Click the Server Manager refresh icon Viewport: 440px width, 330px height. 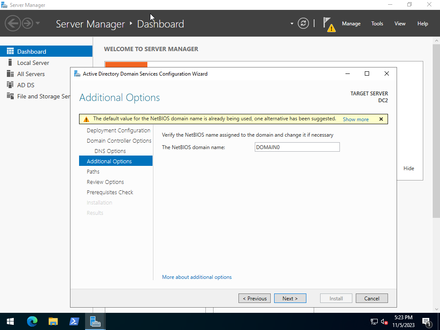303,23
